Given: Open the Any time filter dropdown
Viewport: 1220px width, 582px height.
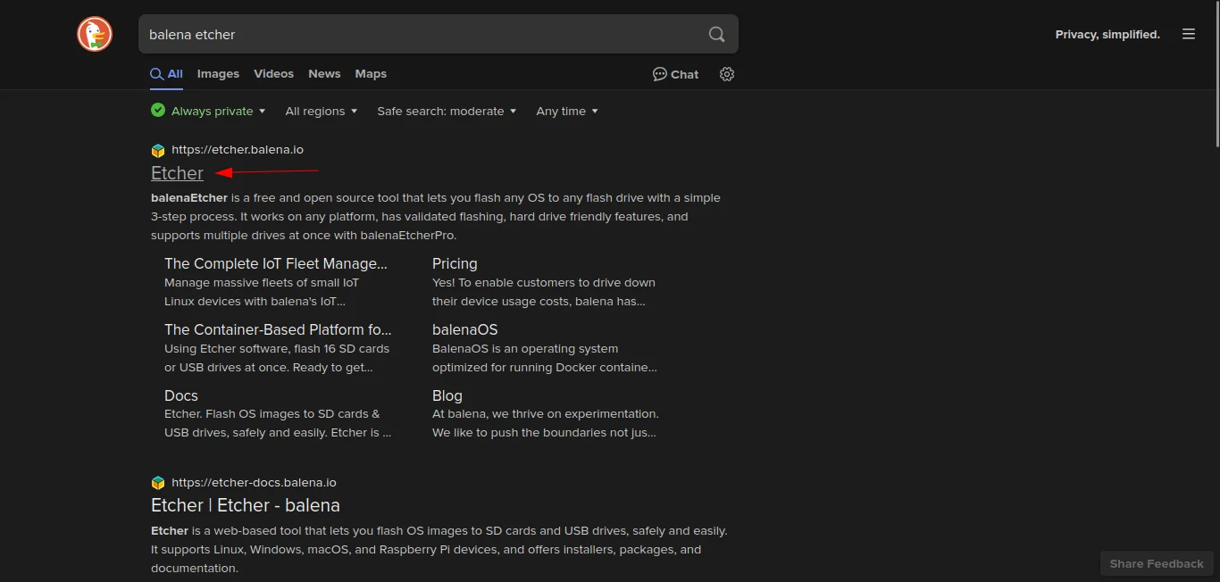Looking at the screenshot, I should point(567,111).
